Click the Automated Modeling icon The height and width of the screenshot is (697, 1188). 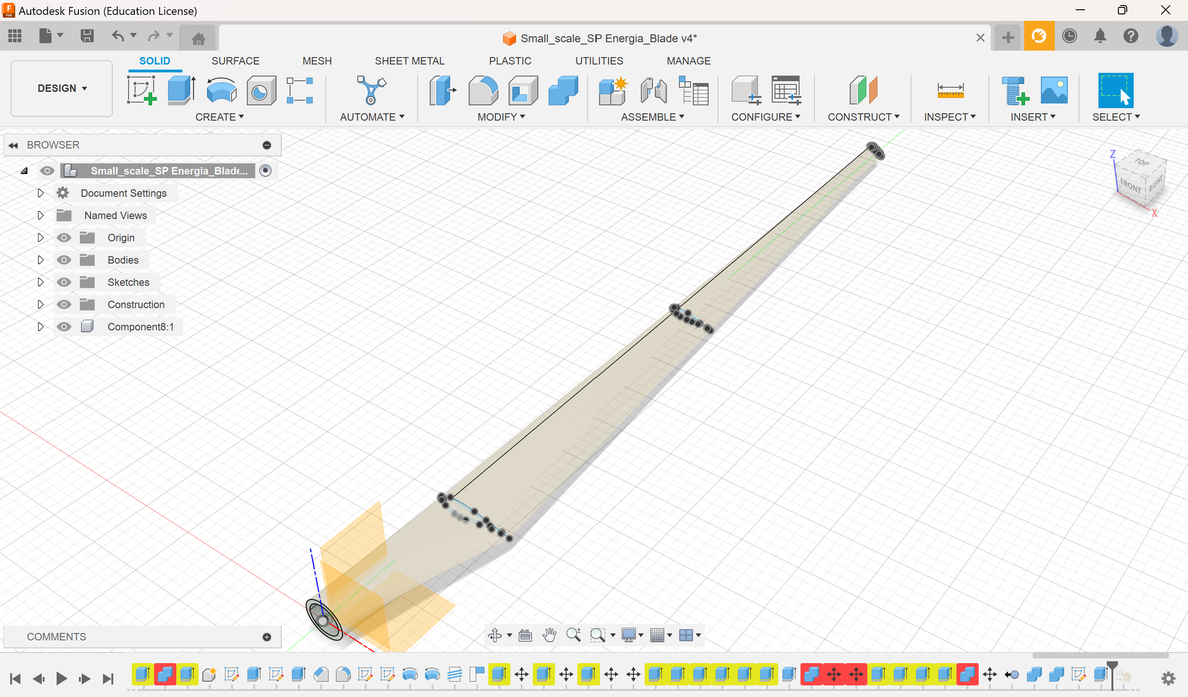(372, 90)
